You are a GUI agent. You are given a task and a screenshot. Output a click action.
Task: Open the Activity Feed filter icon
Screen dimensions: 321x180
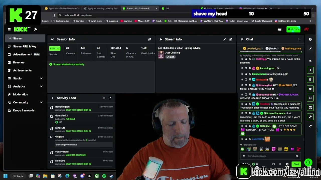(104, 98)
